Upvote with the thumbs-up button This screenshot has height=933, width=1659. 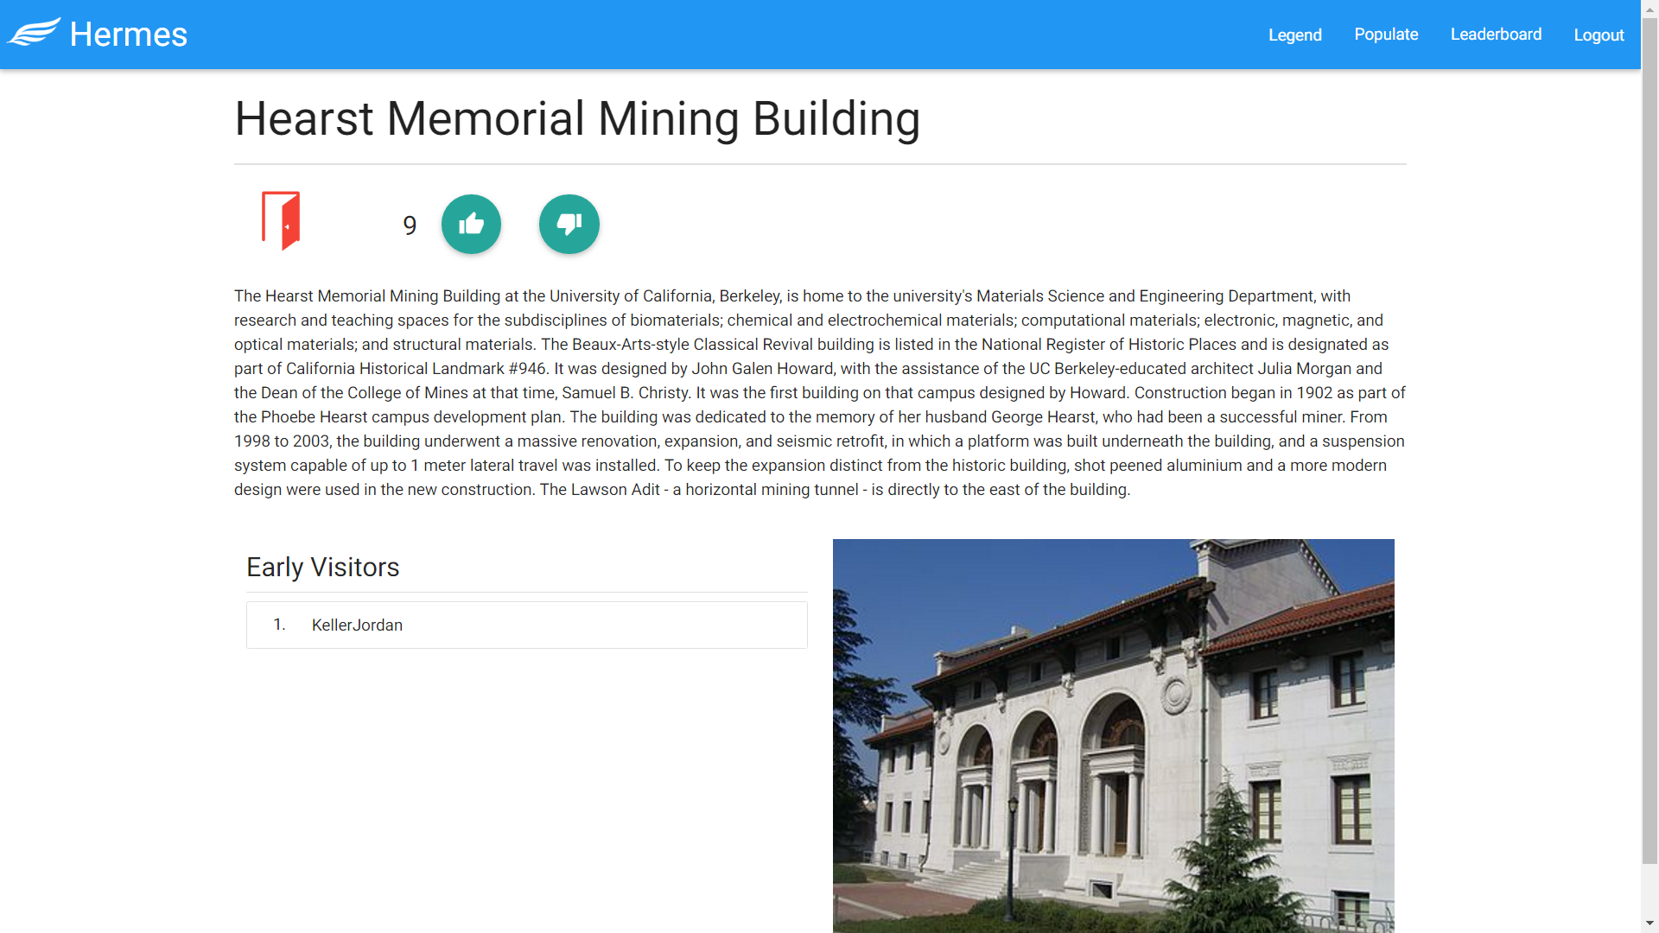(471, 225)
